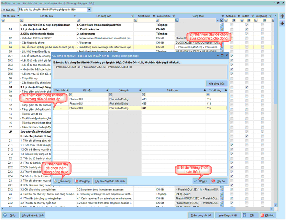Click formula edit icon for first row Lưu chuyển tiền
The height and width of the screenshot is (220, 286).
click(x=222, y=25)
